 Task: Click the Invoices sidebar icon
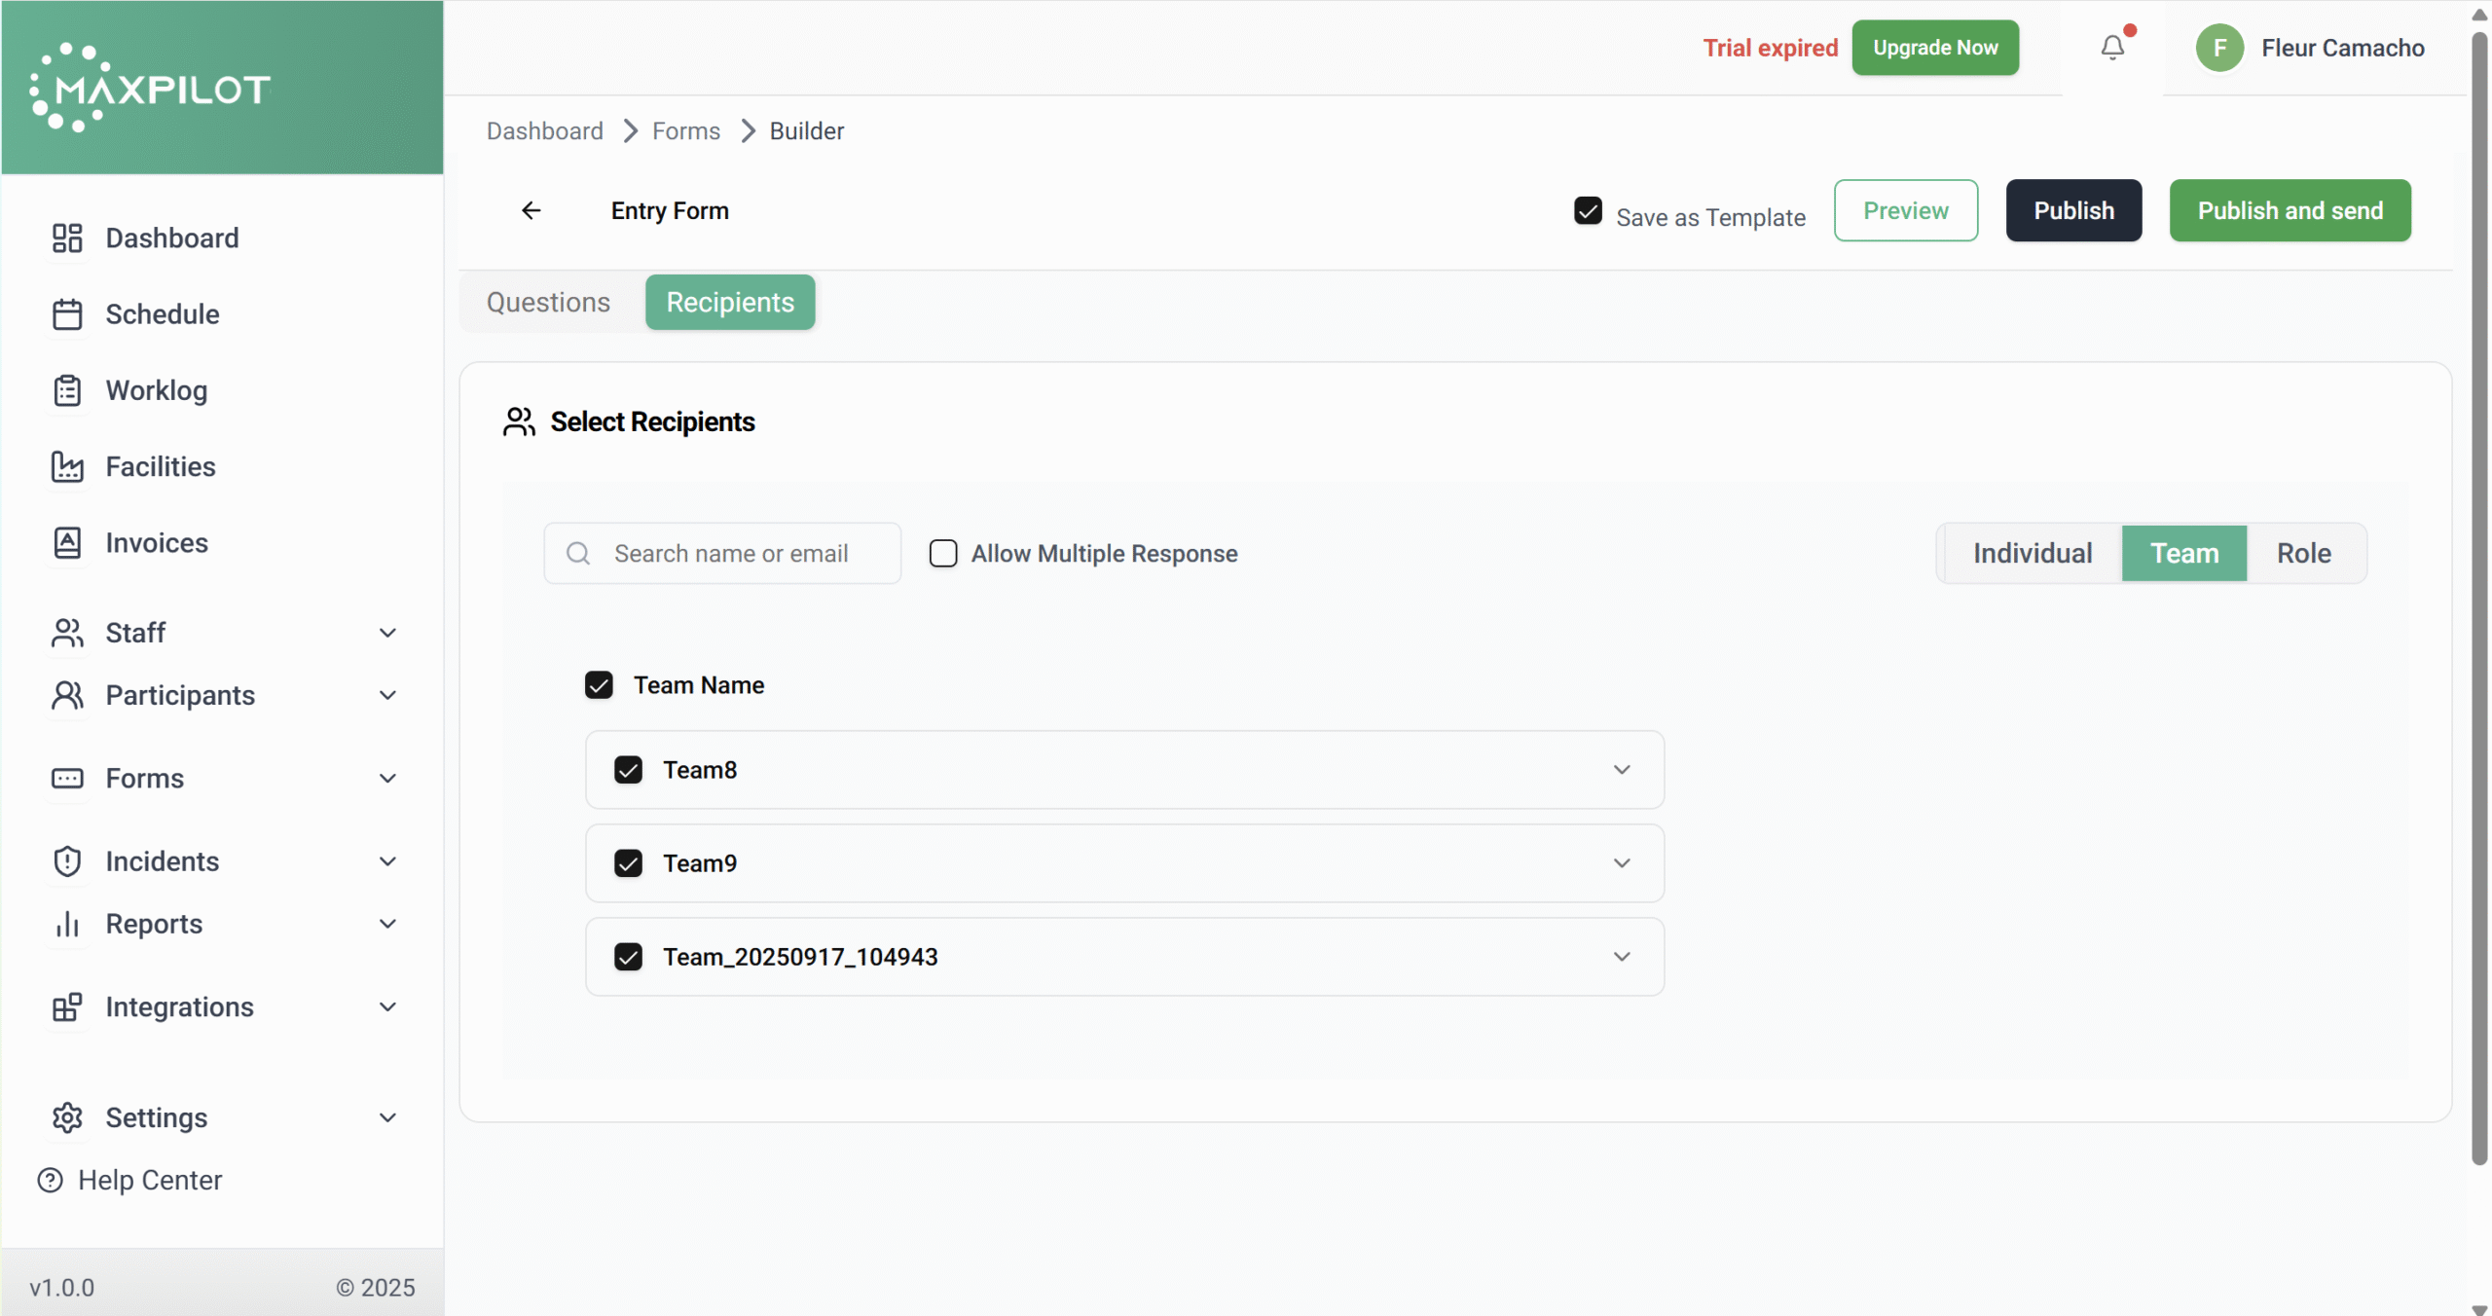[67, 542]
